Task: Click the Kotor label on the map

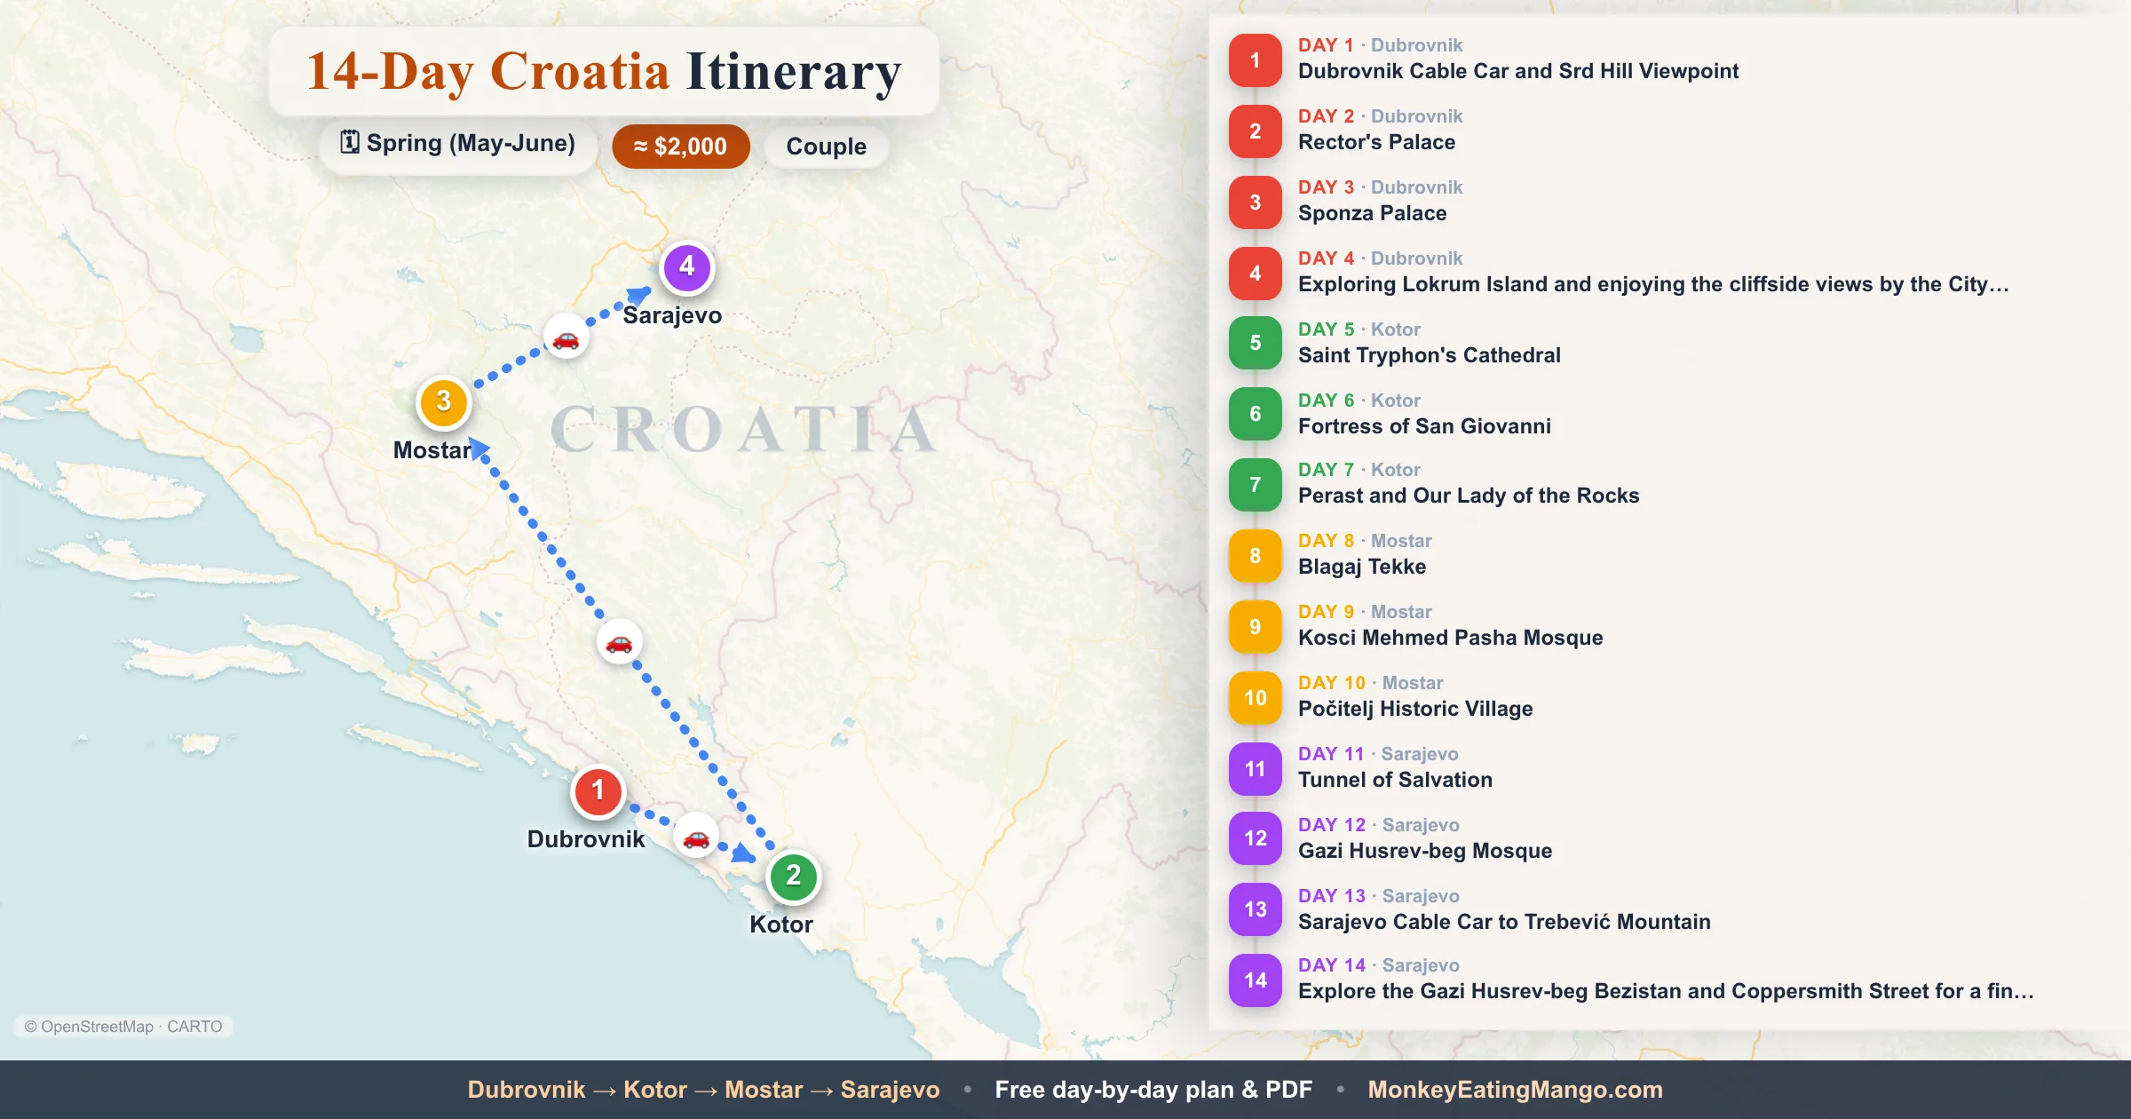Action: click(x=781, y=925)
